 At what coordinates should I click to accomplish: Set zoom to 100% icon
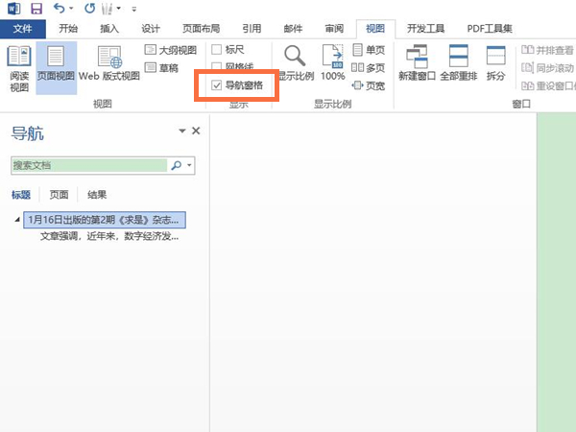tap(332, 63)
